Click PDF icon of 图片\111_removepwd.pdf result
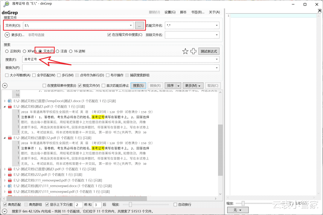Screen dimensions: 323x215 pos(10,192)
